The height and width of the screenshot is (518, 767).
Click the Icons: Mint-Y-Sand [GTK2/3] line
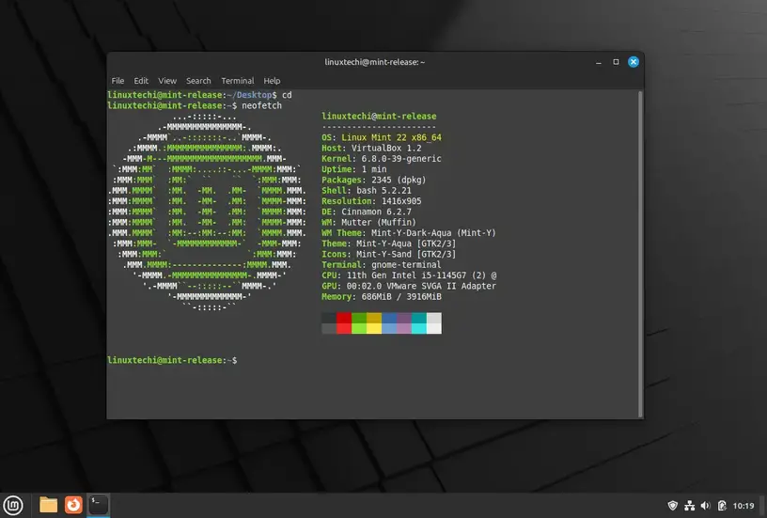pos(388,255)
